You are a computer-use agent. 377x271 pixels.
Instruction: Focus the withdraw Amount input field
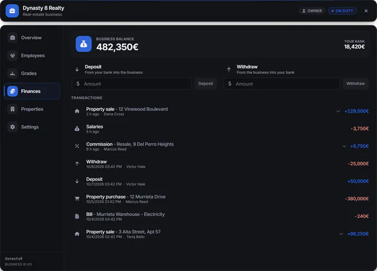(282, 84)
